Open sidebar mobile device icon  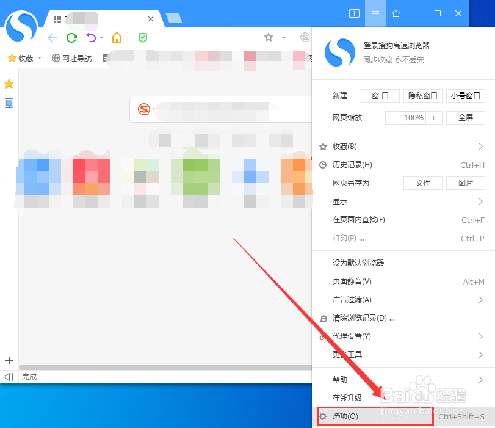(9, 103)
